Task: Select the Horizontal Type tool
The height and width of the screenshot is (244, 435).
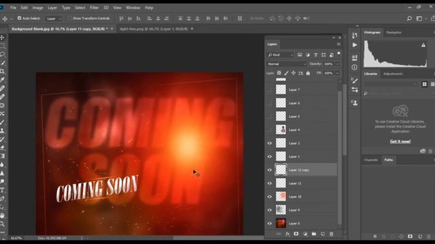Action: coord(2,190)
